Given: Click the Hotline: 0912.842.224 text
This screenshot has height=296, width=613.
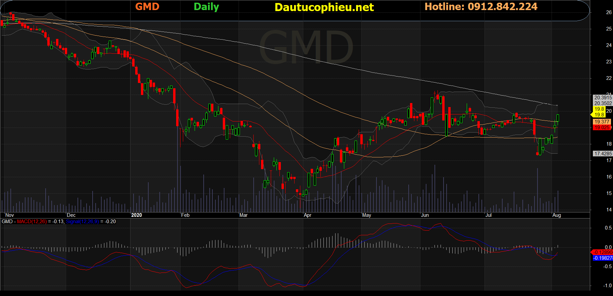Looking at the screenshot, I should (481, 7).
